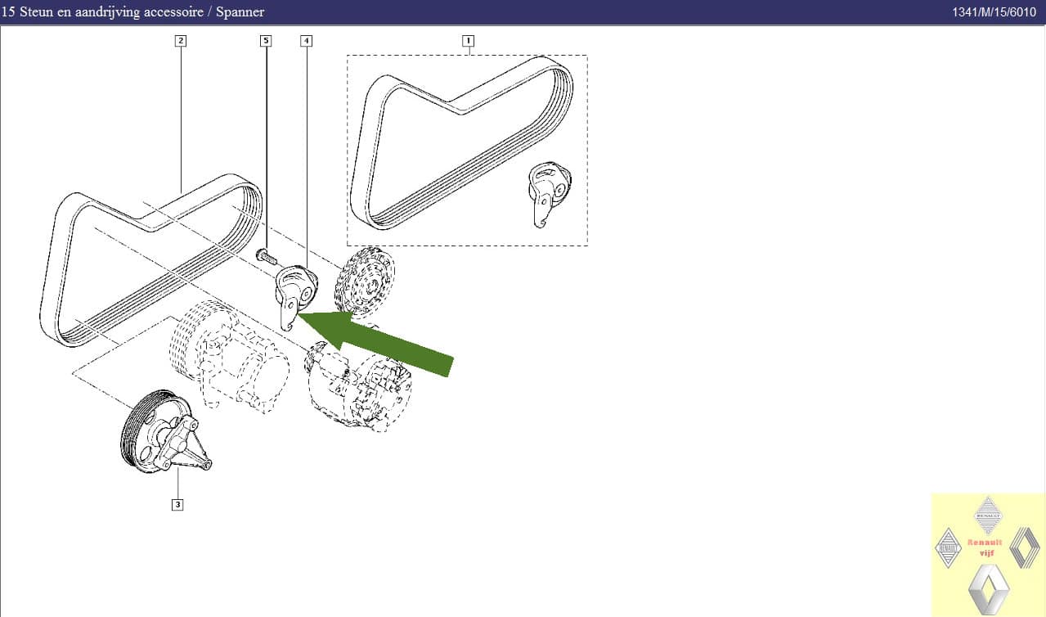Viewport: 1046px width, 617px height.
Task: Select callout number 3 below pulley
Action: [177, 504]
